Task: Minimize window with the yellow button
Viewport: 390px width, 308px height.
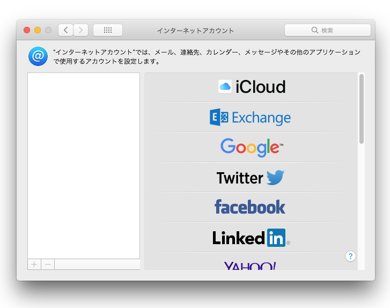Action: (38, 30)
